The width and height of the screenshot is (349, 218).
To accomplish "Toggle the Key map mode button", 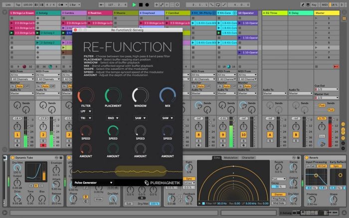I will [314, 4].
